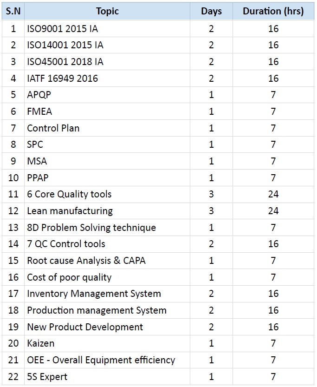This screenshot has width=317, height=387.
Task: Select the IATF 16949 2016 cell
Action: [x=107, y=79]
